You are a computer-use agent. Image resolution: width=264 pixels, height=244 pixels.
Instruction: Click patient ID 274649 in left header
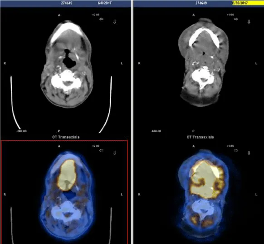(x=67, y=3)
